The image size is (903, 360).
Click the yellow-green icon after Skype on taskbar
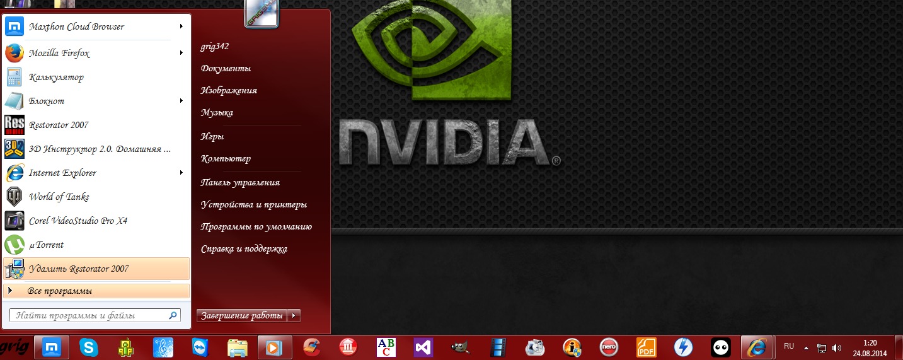coord(126,347)
